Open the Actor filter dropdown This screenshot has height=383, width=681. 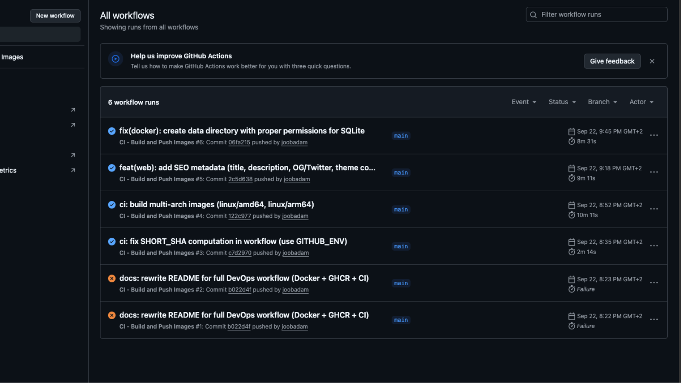[x=641, y=102]
